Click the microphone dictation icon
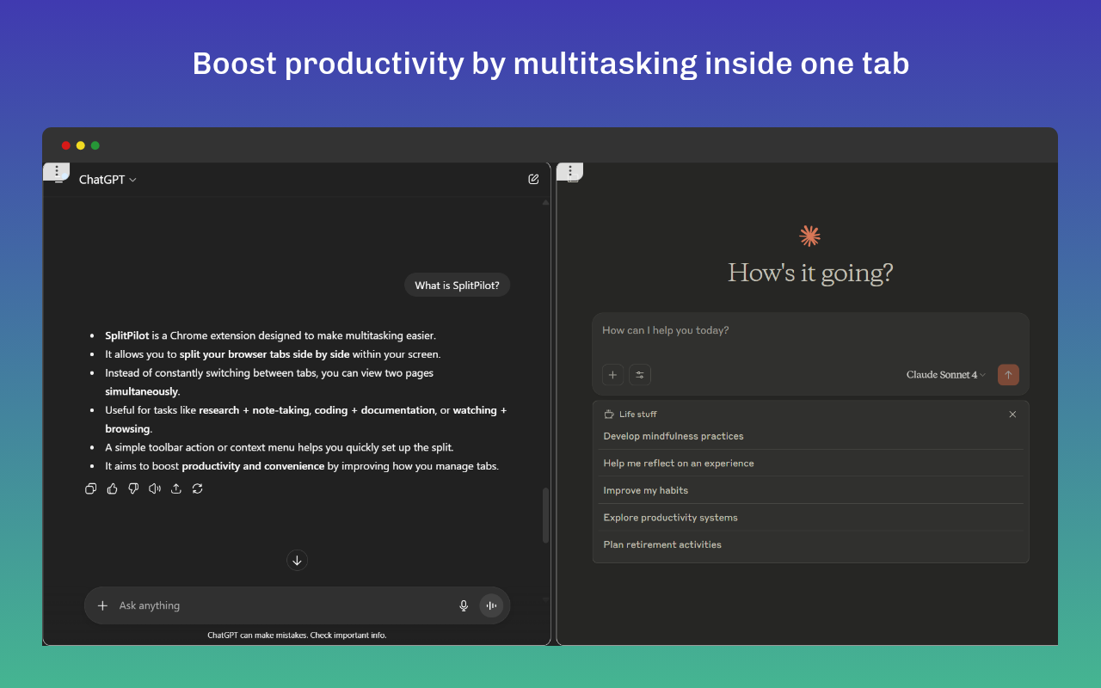This screenshot has width=1101, height=688. (464, 605)
